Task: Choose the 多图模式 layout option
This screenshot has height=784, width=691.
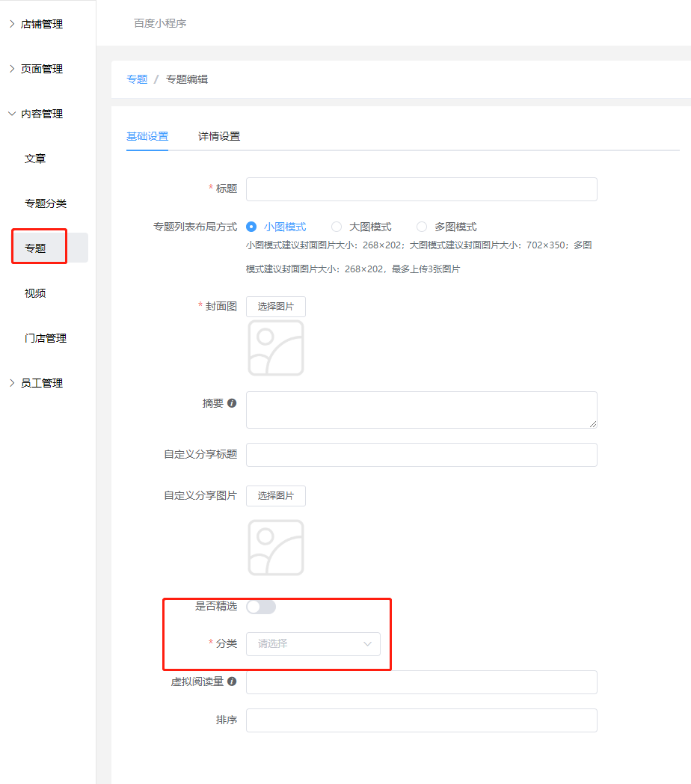Action: pyautogui.click(x=422, y=227)
